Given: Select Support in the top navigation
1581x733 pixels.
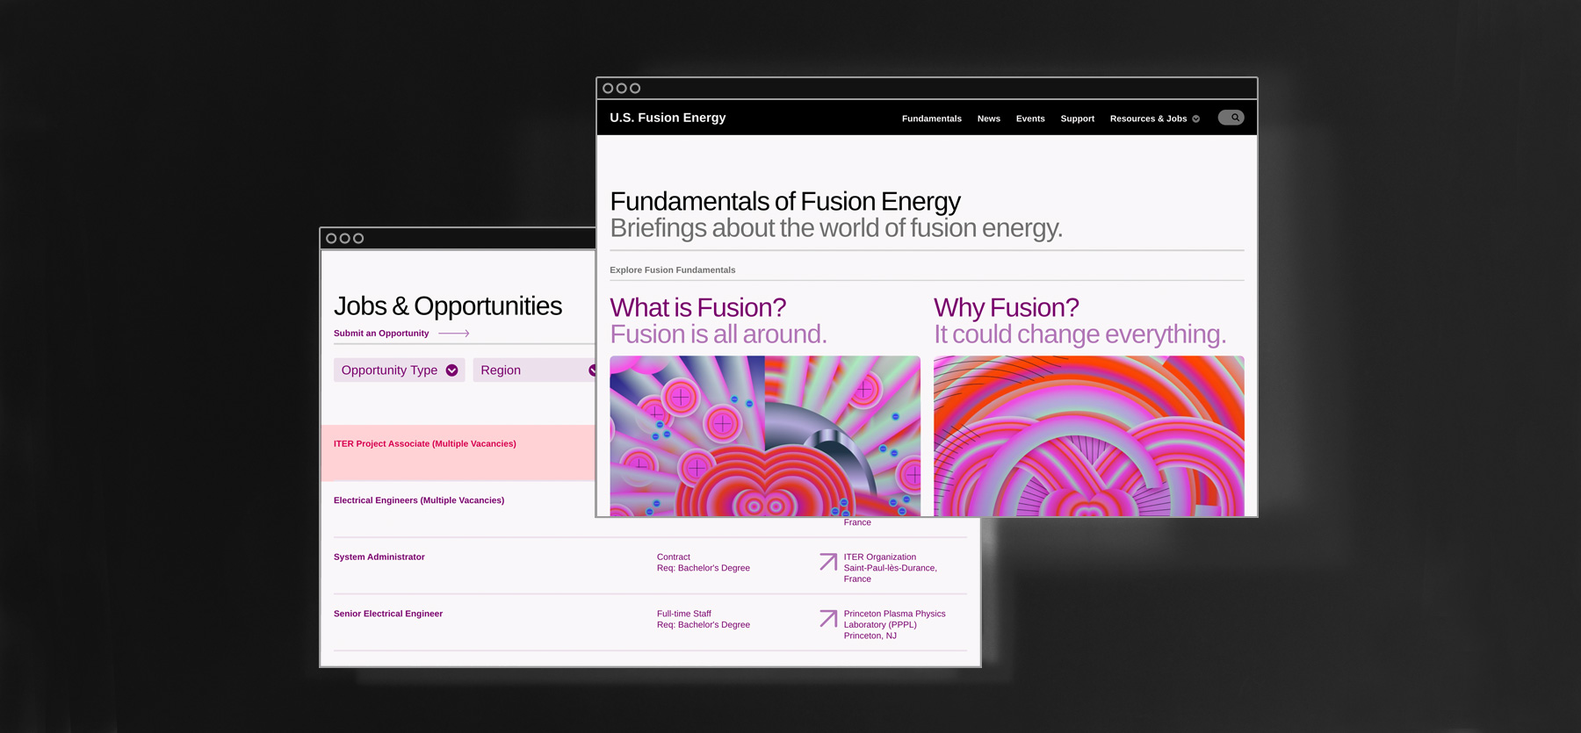Looking at the screenshot, I should tap(1077, 119).
